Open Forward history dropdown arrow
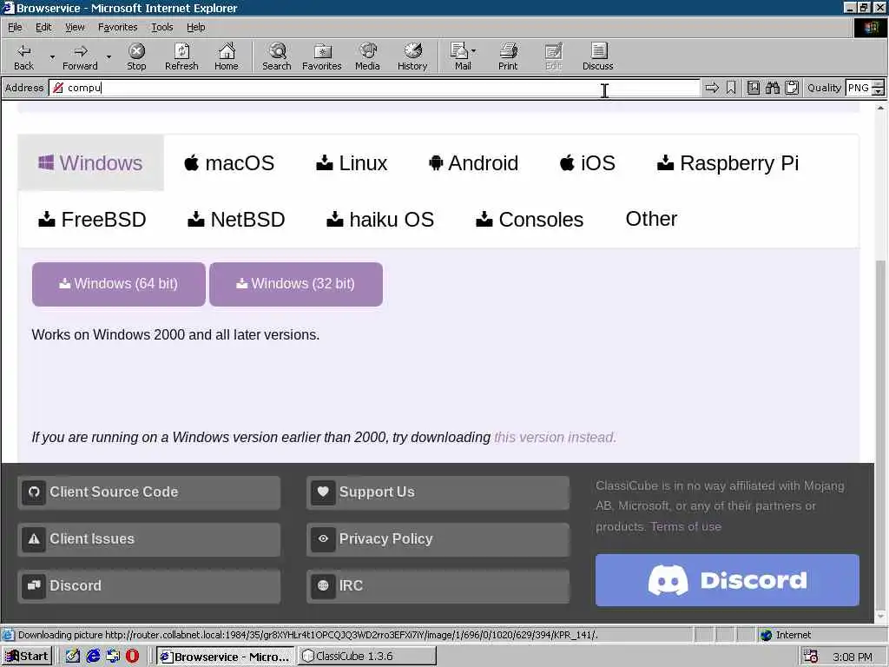This screenshot has height=667, width=889. 109,56
